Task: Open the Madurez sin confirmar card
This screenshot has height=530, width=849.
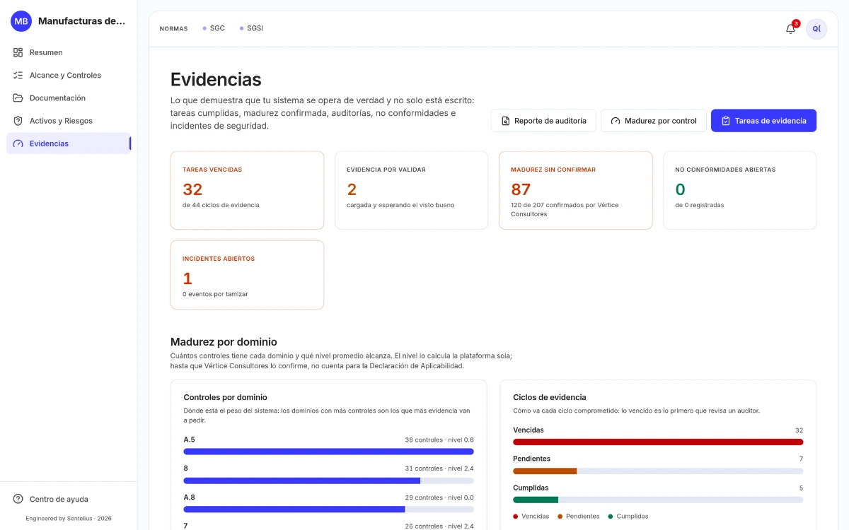Action: [575, 190]
